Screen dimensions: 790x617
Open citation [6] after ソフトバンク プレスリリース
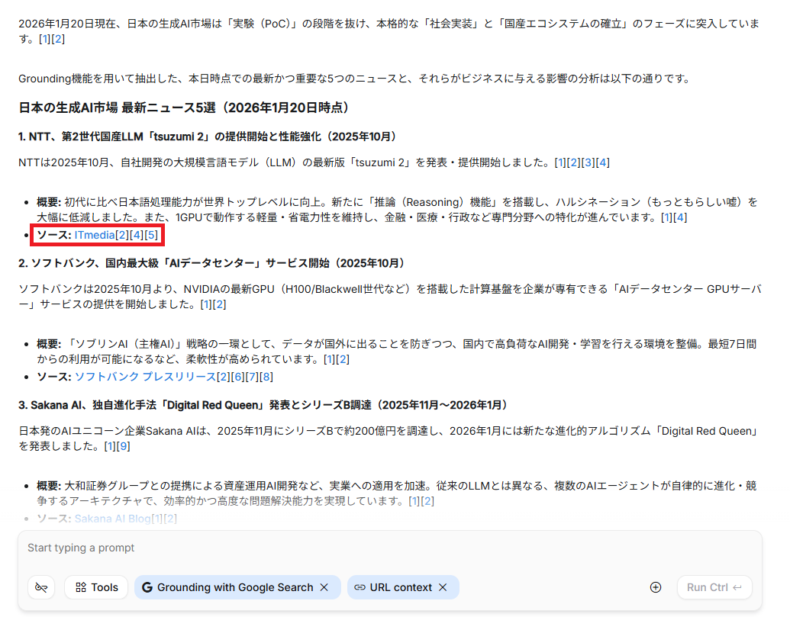pyautogui.click(x=238, y=377)
